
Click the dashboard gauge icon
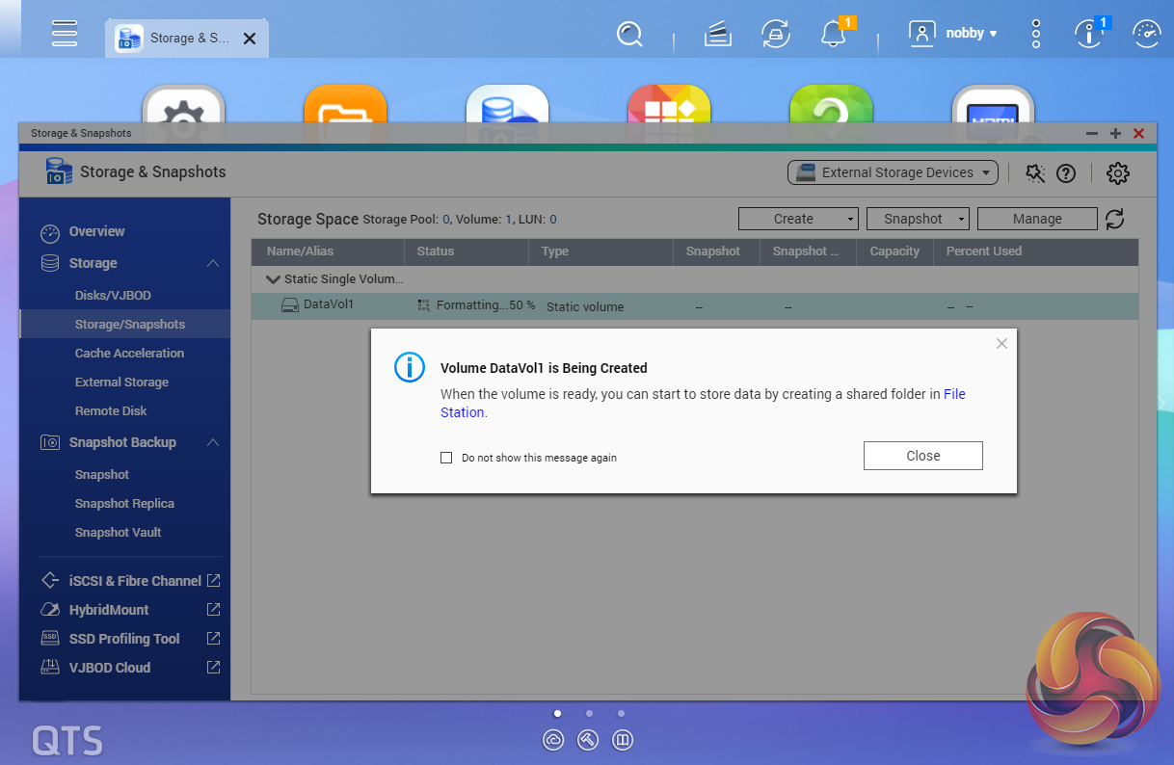(1147, 35)
